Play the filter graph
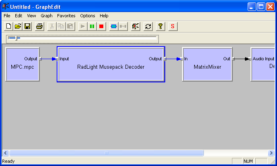The width and height of the screenshot is (277, 166). point(83,27)
